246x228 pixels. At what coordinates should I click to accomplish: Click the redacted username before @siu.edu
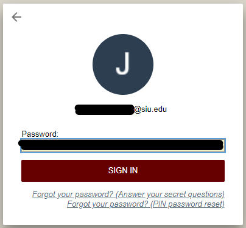[104, 109]
